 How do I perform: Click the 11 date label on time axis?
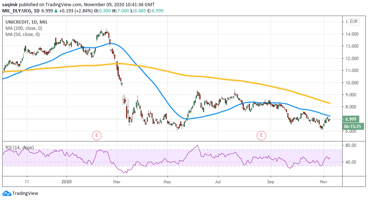[27, 182]
